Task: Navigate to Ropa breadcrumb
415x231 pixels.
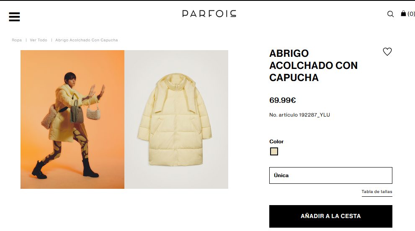Action: (17, 40)
